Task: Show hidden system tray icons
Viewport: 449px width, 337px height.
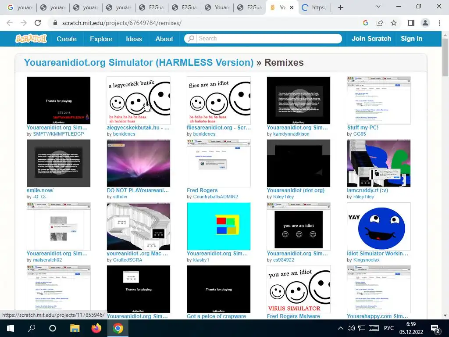Action: (340, 328)
